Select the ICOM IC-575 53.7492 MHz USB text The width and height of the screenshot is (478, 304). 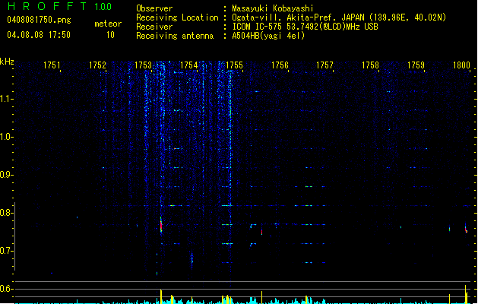[x=305, y=27]
